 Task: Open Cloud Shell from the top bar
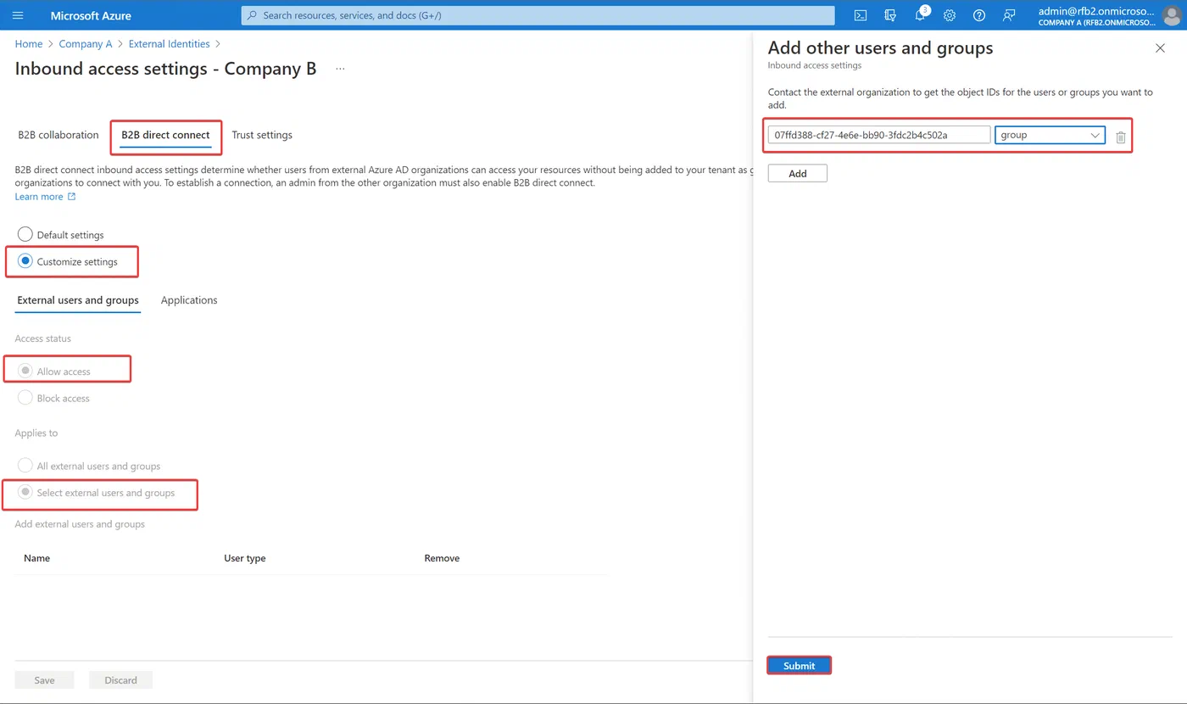click(x=860, y=15)
